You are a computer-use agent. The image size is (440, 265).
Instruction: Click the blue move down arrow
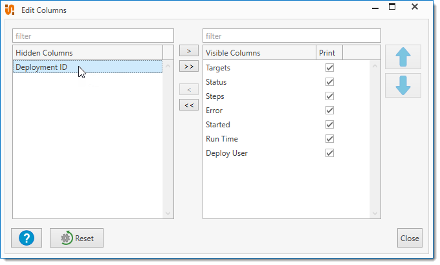coord(402,85)
